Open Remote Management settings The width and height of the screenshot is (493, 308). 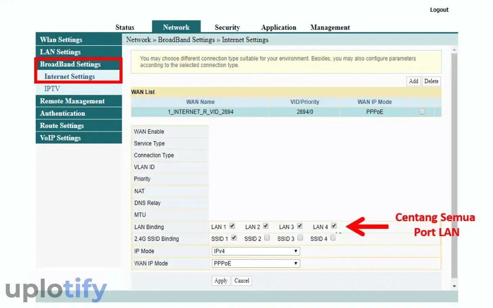coord(72,101)
